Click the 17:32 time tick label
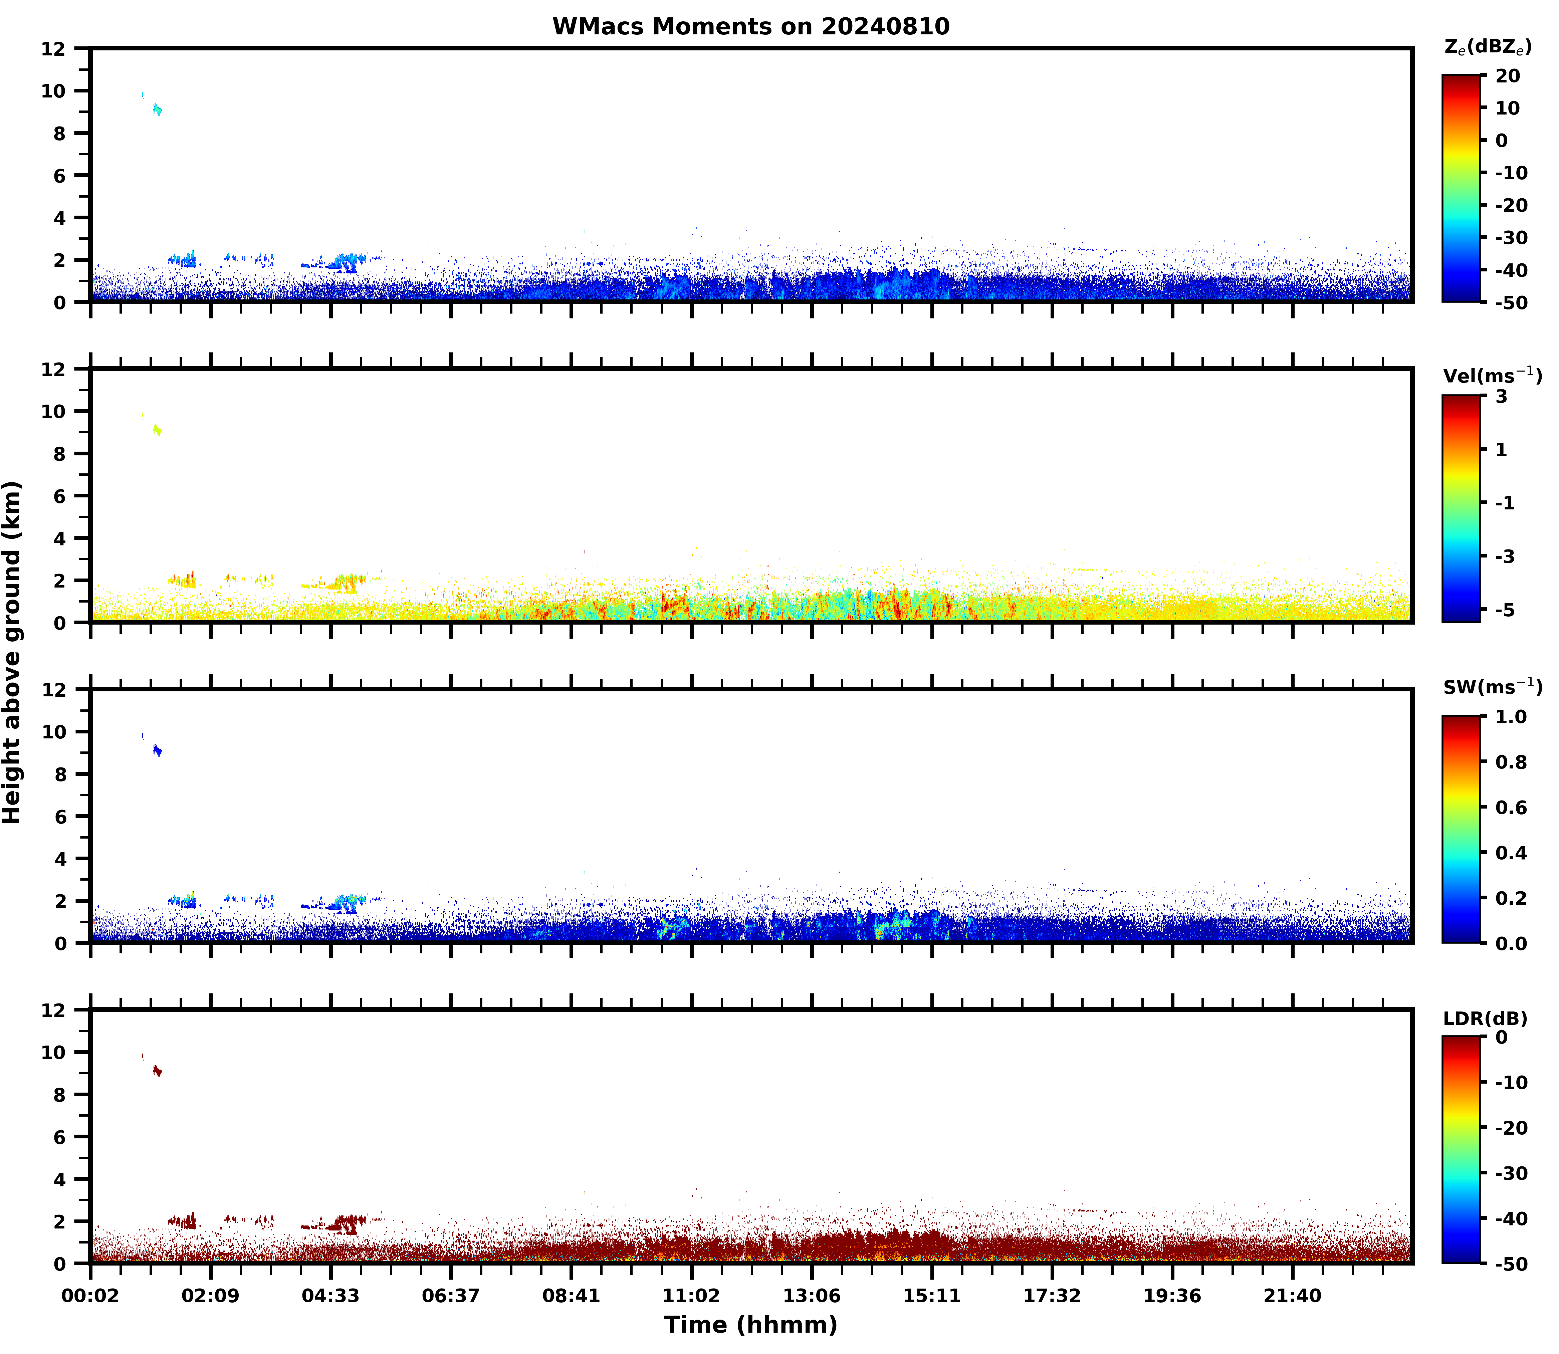Viewport: 1559px width, 1354px height. pyautogui.click(x=1052, y=1296)
